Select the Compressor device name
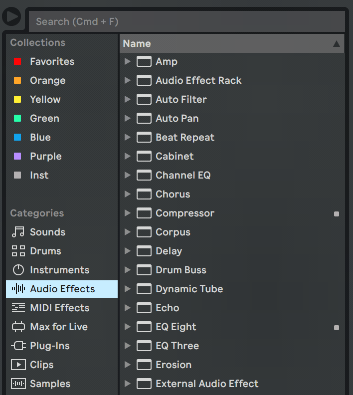The width and height of the screenshot is (353, 395). (185, 213)
